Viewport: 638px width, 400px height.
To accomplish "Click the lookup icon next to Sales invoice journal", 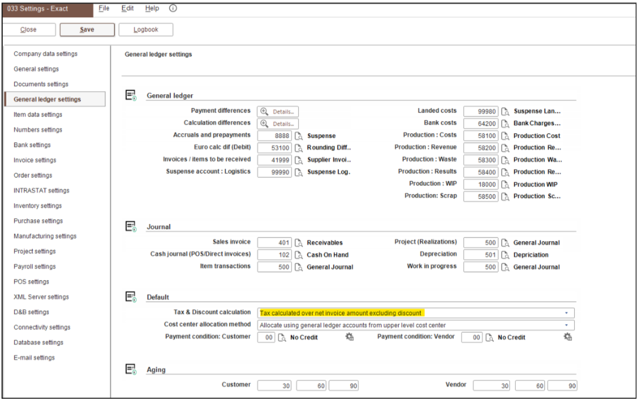I will tap(298, 243).
